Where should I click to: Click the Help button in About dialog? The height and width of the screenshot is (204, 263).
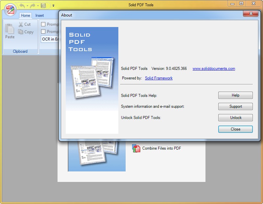coord(235,95)
